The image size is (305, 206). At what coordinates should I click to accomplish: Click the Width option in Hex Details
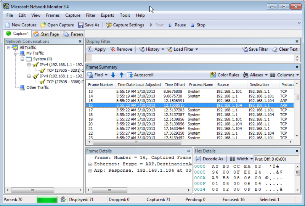click(239, 159)
